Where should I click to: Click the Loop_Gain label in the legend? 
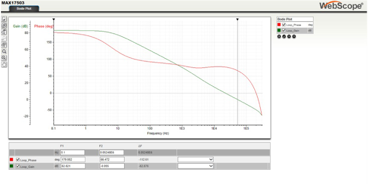click(x=293, y=31)
